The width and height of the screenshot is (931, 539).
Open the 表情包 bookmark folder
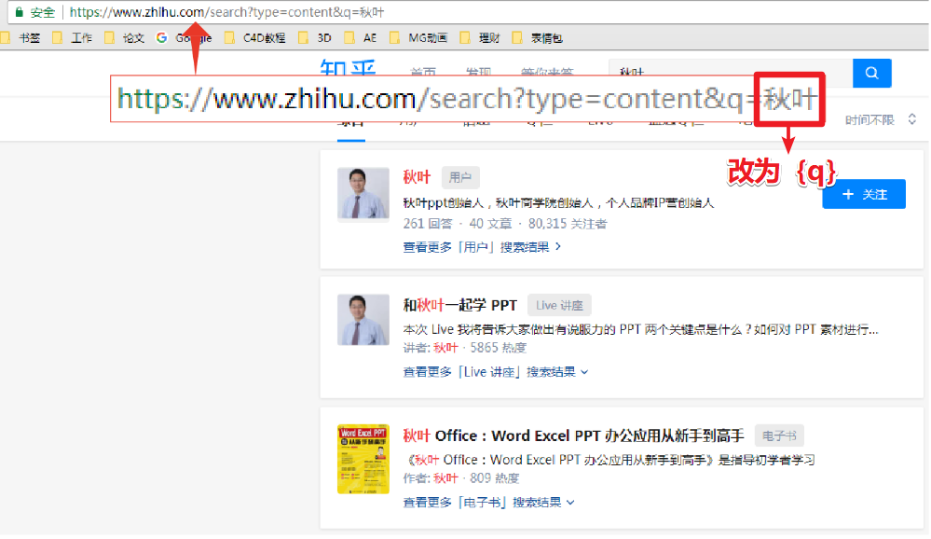(538, 38)
